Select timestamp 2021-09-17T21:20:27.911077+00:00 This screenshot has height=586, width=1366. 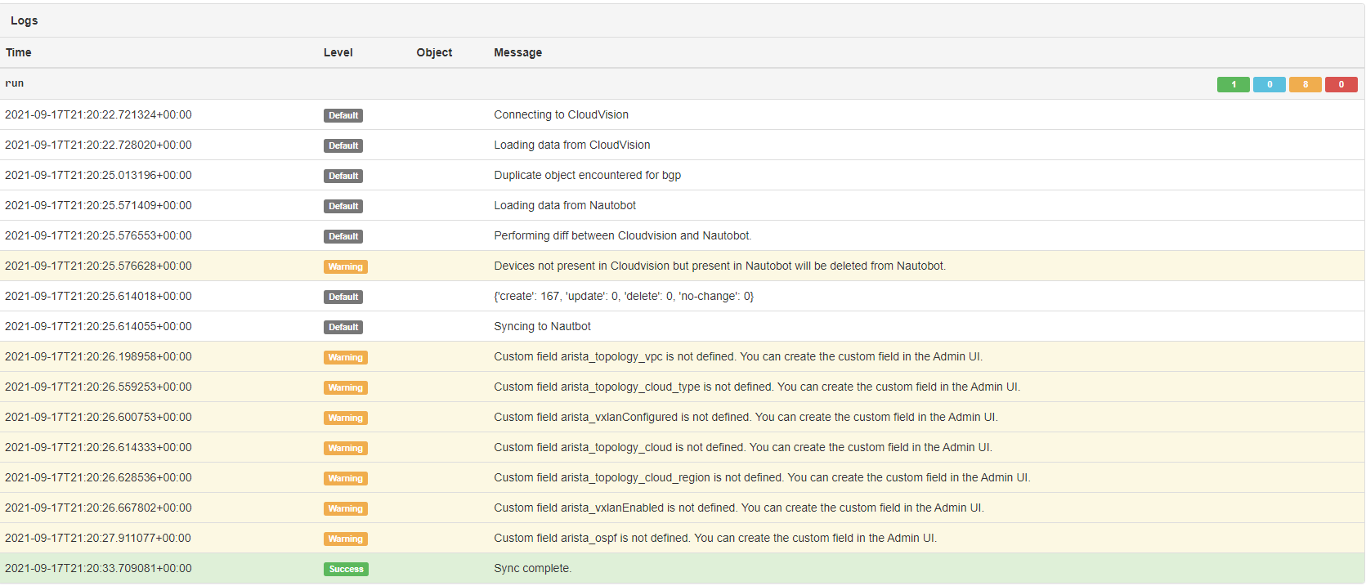[98, 538]
